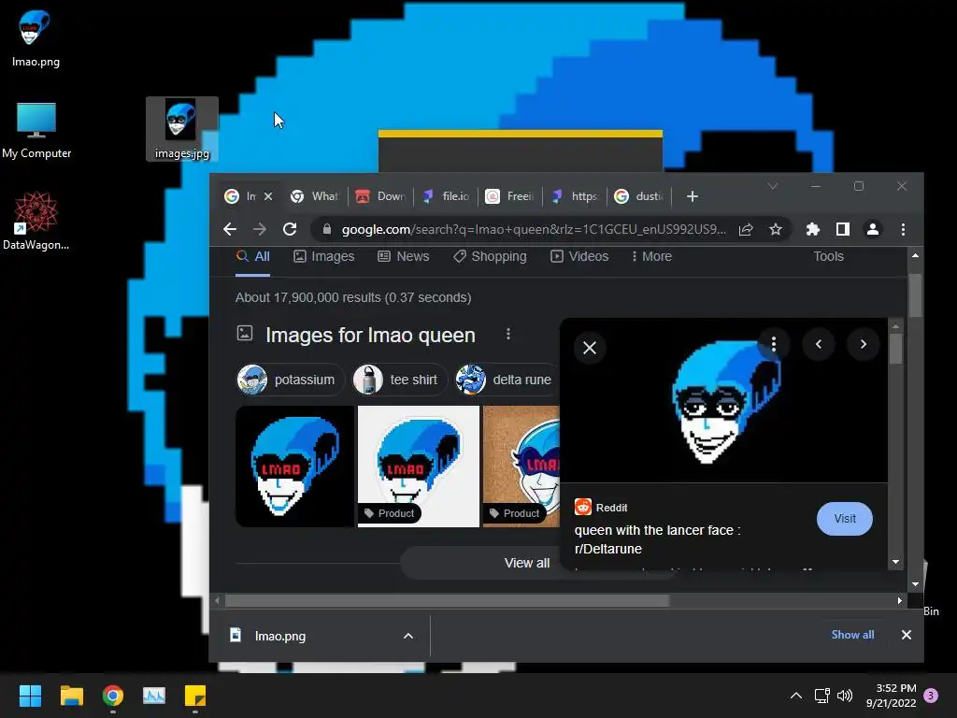Reload the Google search page
The height and width of the screenshot is (718, 957).
pyautogui.click(x=290, y=229)
